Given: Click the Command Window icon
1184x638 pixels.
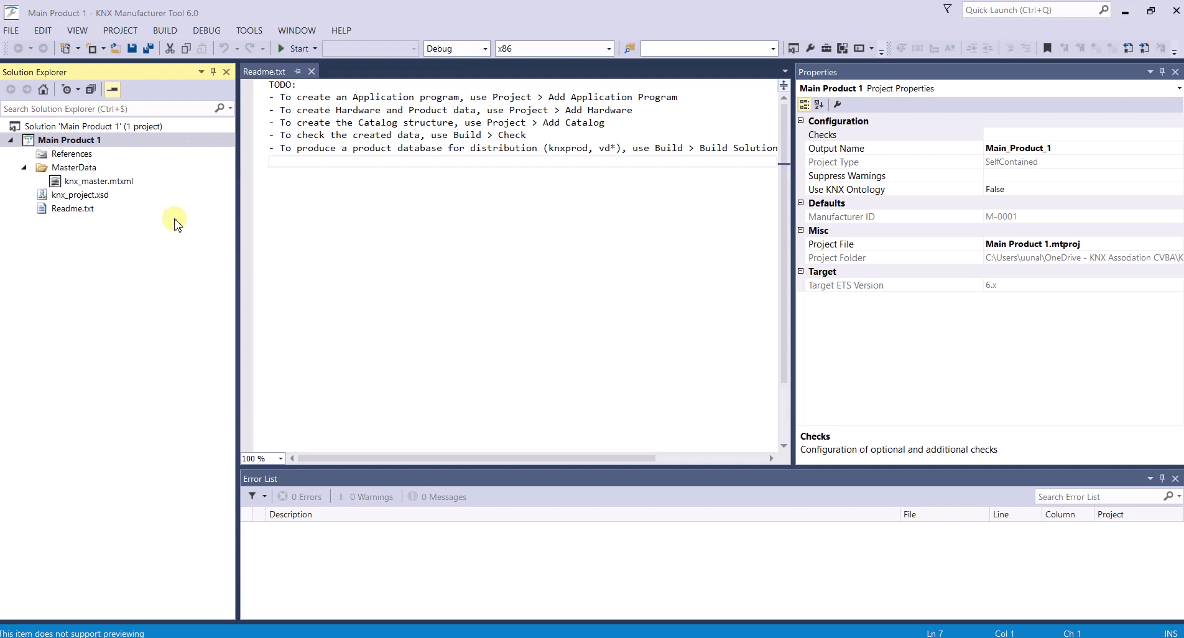Looking at the screenshot, I should [x=859, y=49].
